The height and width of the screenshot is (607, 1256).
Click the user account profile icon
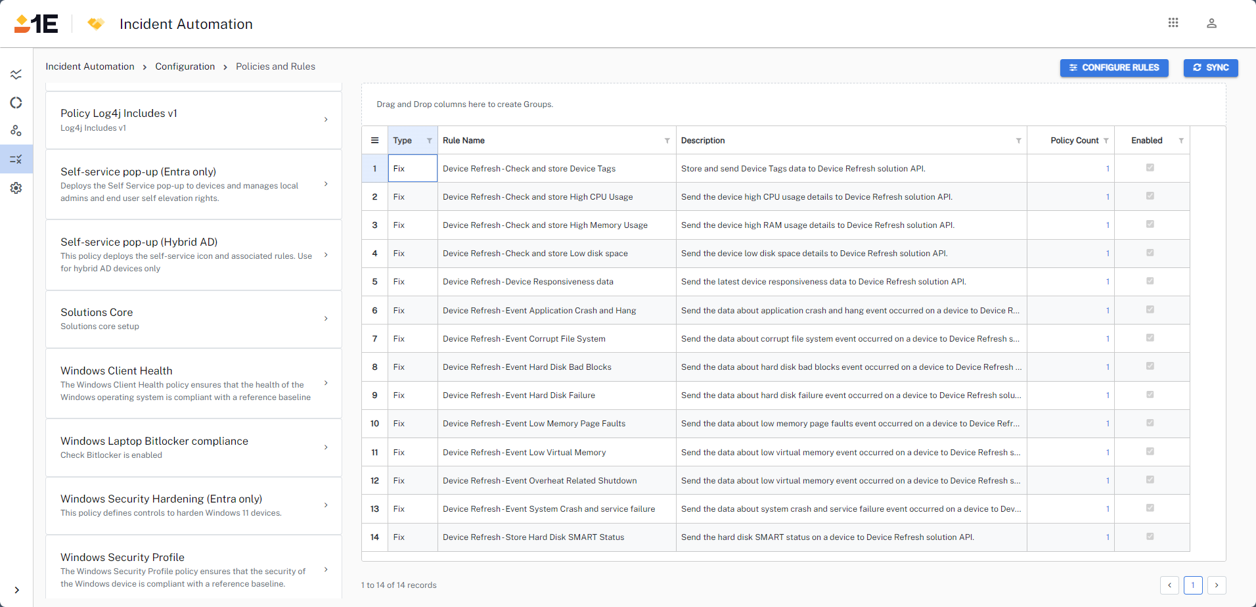pos(1211,23)
